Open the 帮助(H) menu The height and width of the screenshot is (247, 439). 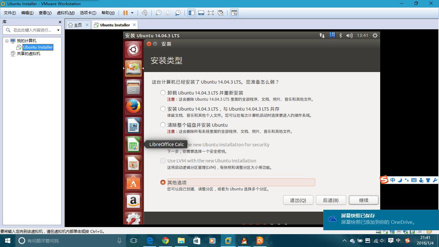108,13
